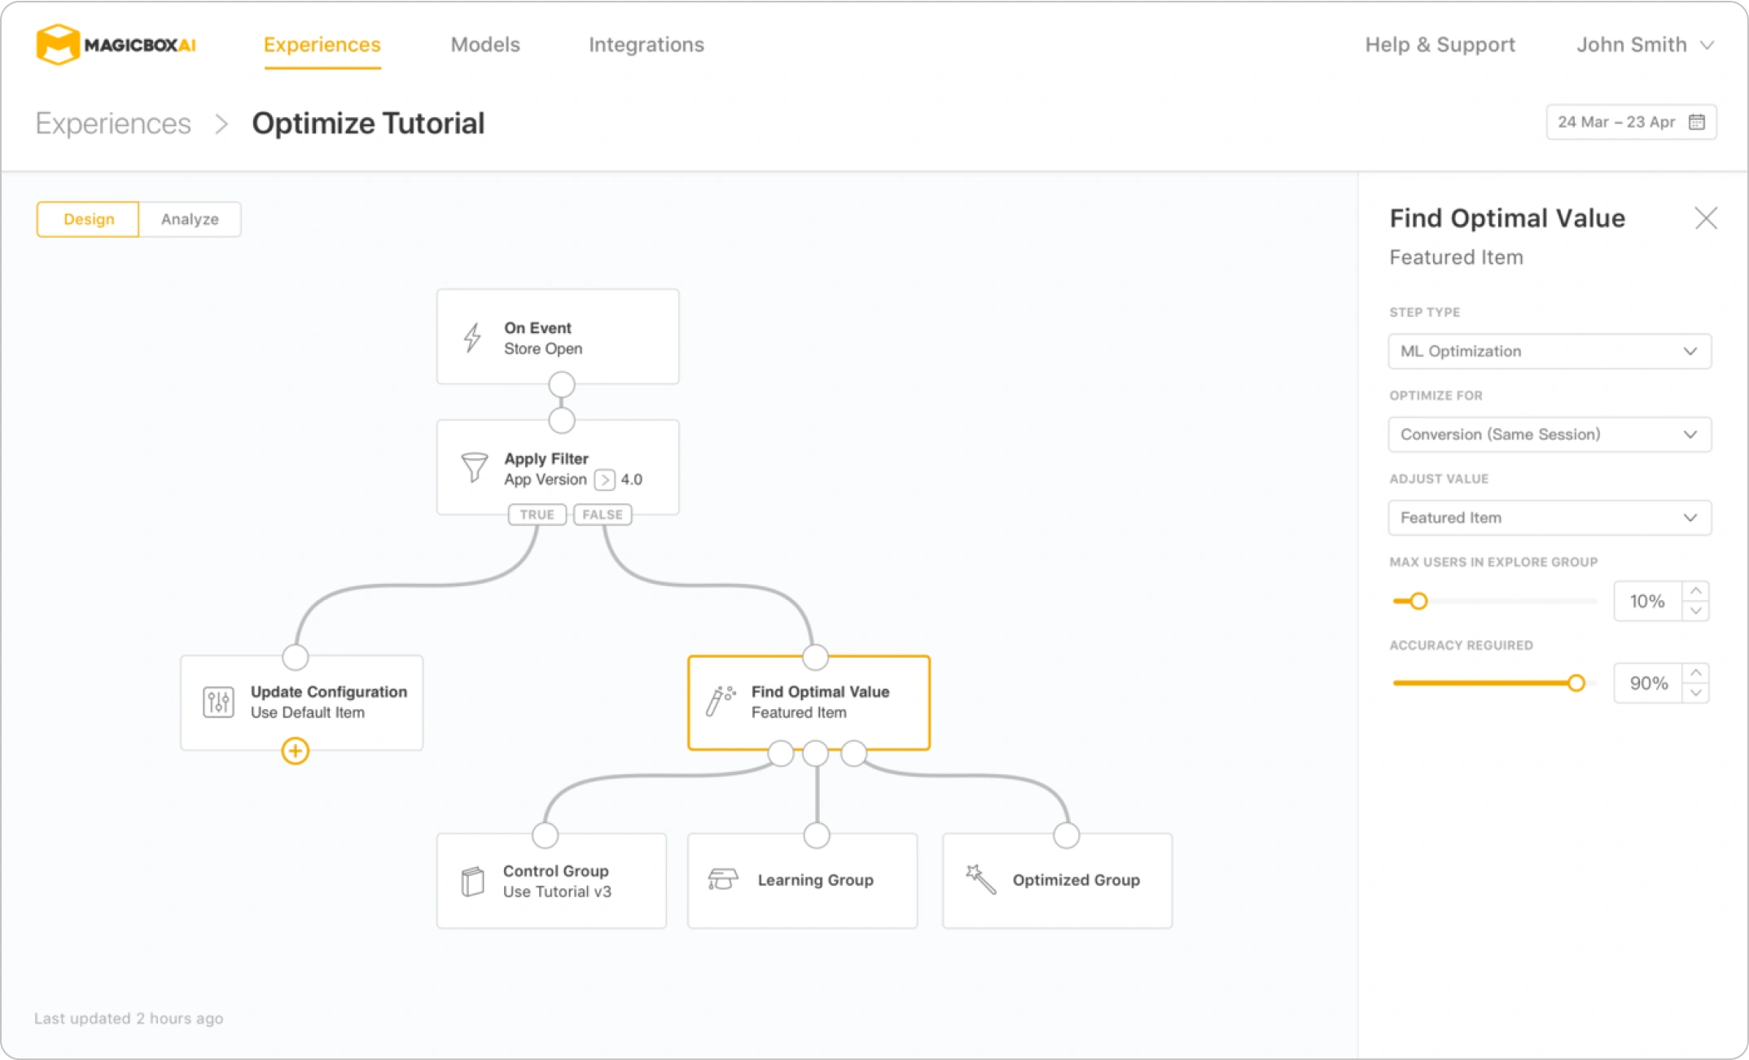The width and height of the screenshot is (1749, 1060).
Task: Navigate to Experiences breadcrumb link
Action: coord(113,124)
